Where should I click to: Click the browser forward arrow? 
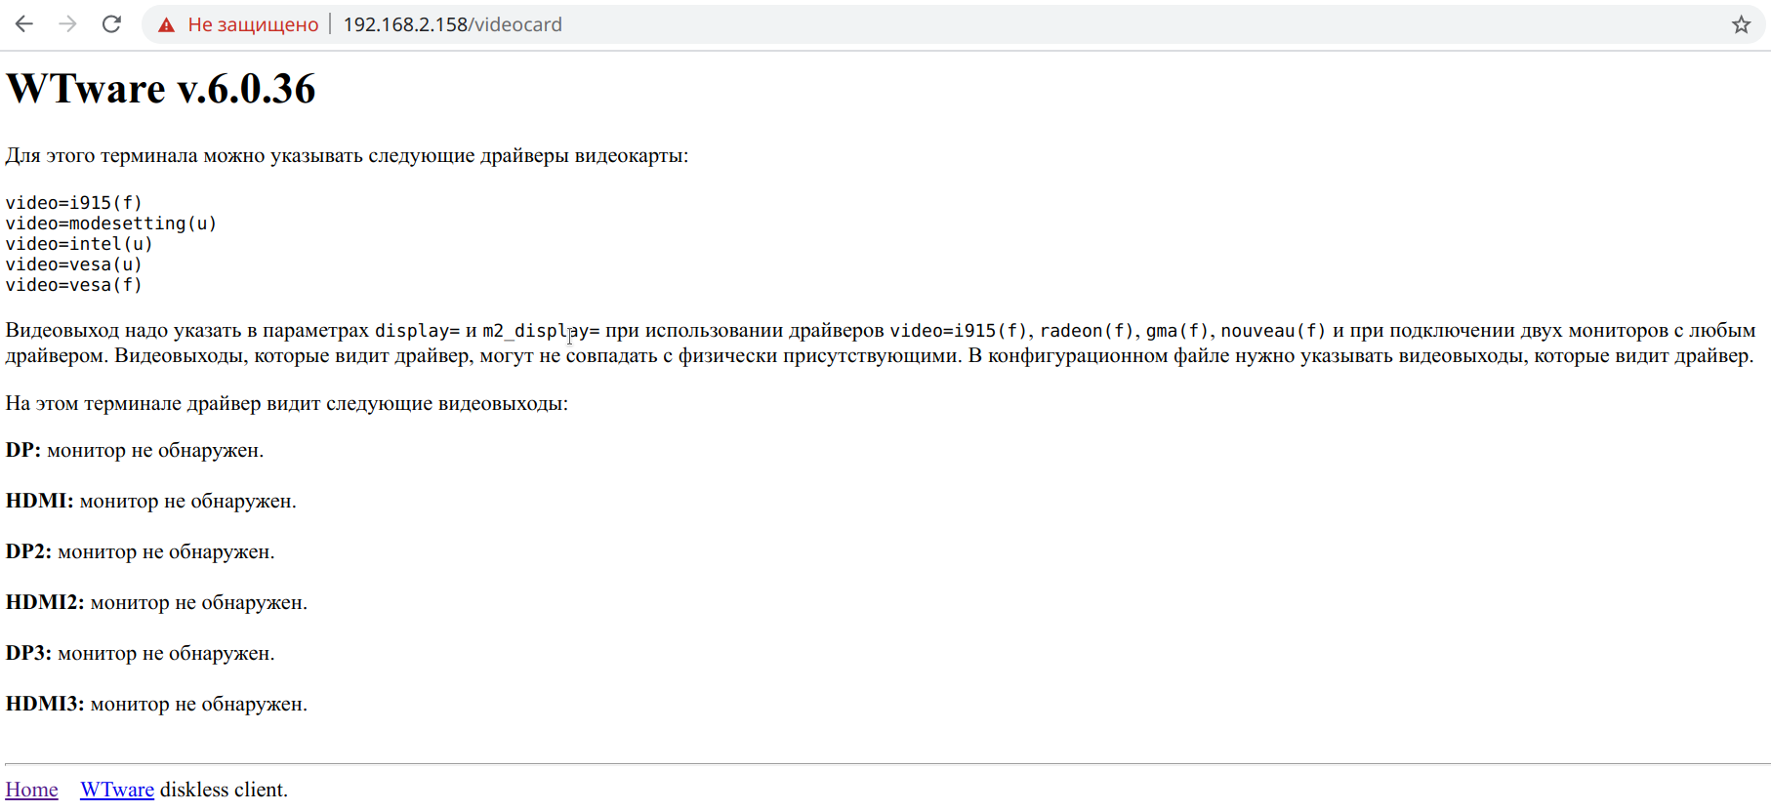(x=67, y=24)
